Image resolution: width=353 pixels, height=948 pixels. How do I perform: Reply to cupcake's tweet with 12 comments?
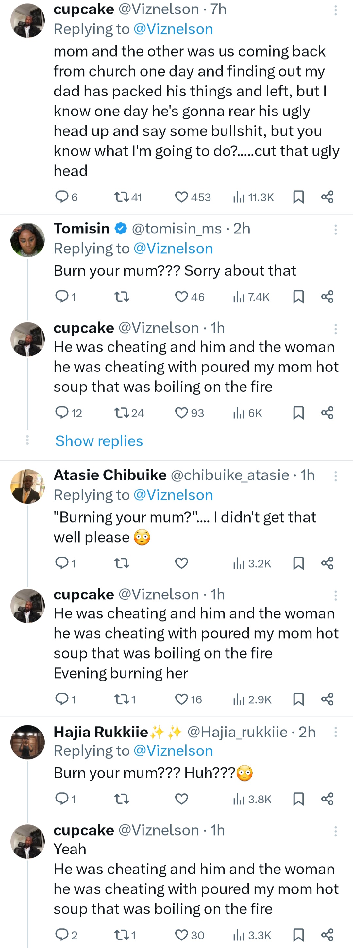pos(61,413)
